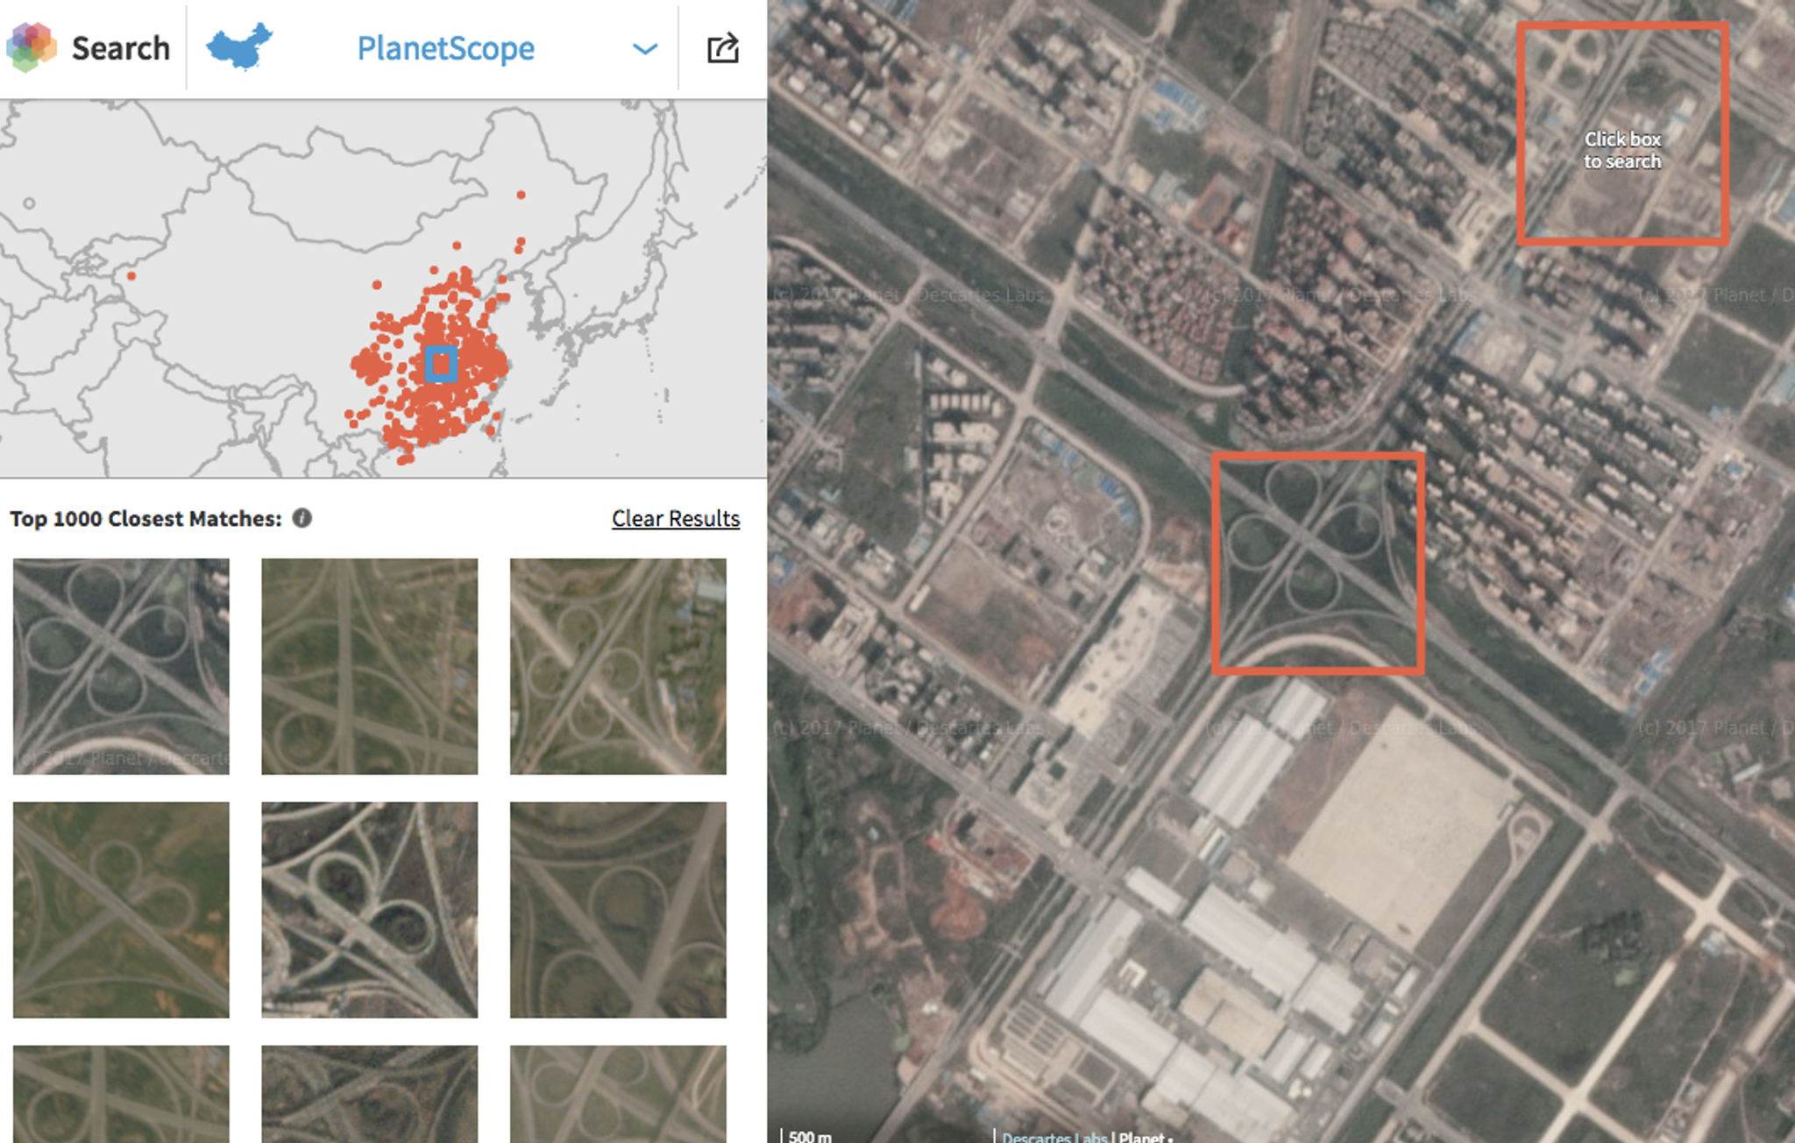Screen dimensions: 1795x1143
Task: Open first thumbnail in second results row
Action: [x=121, y=909]
